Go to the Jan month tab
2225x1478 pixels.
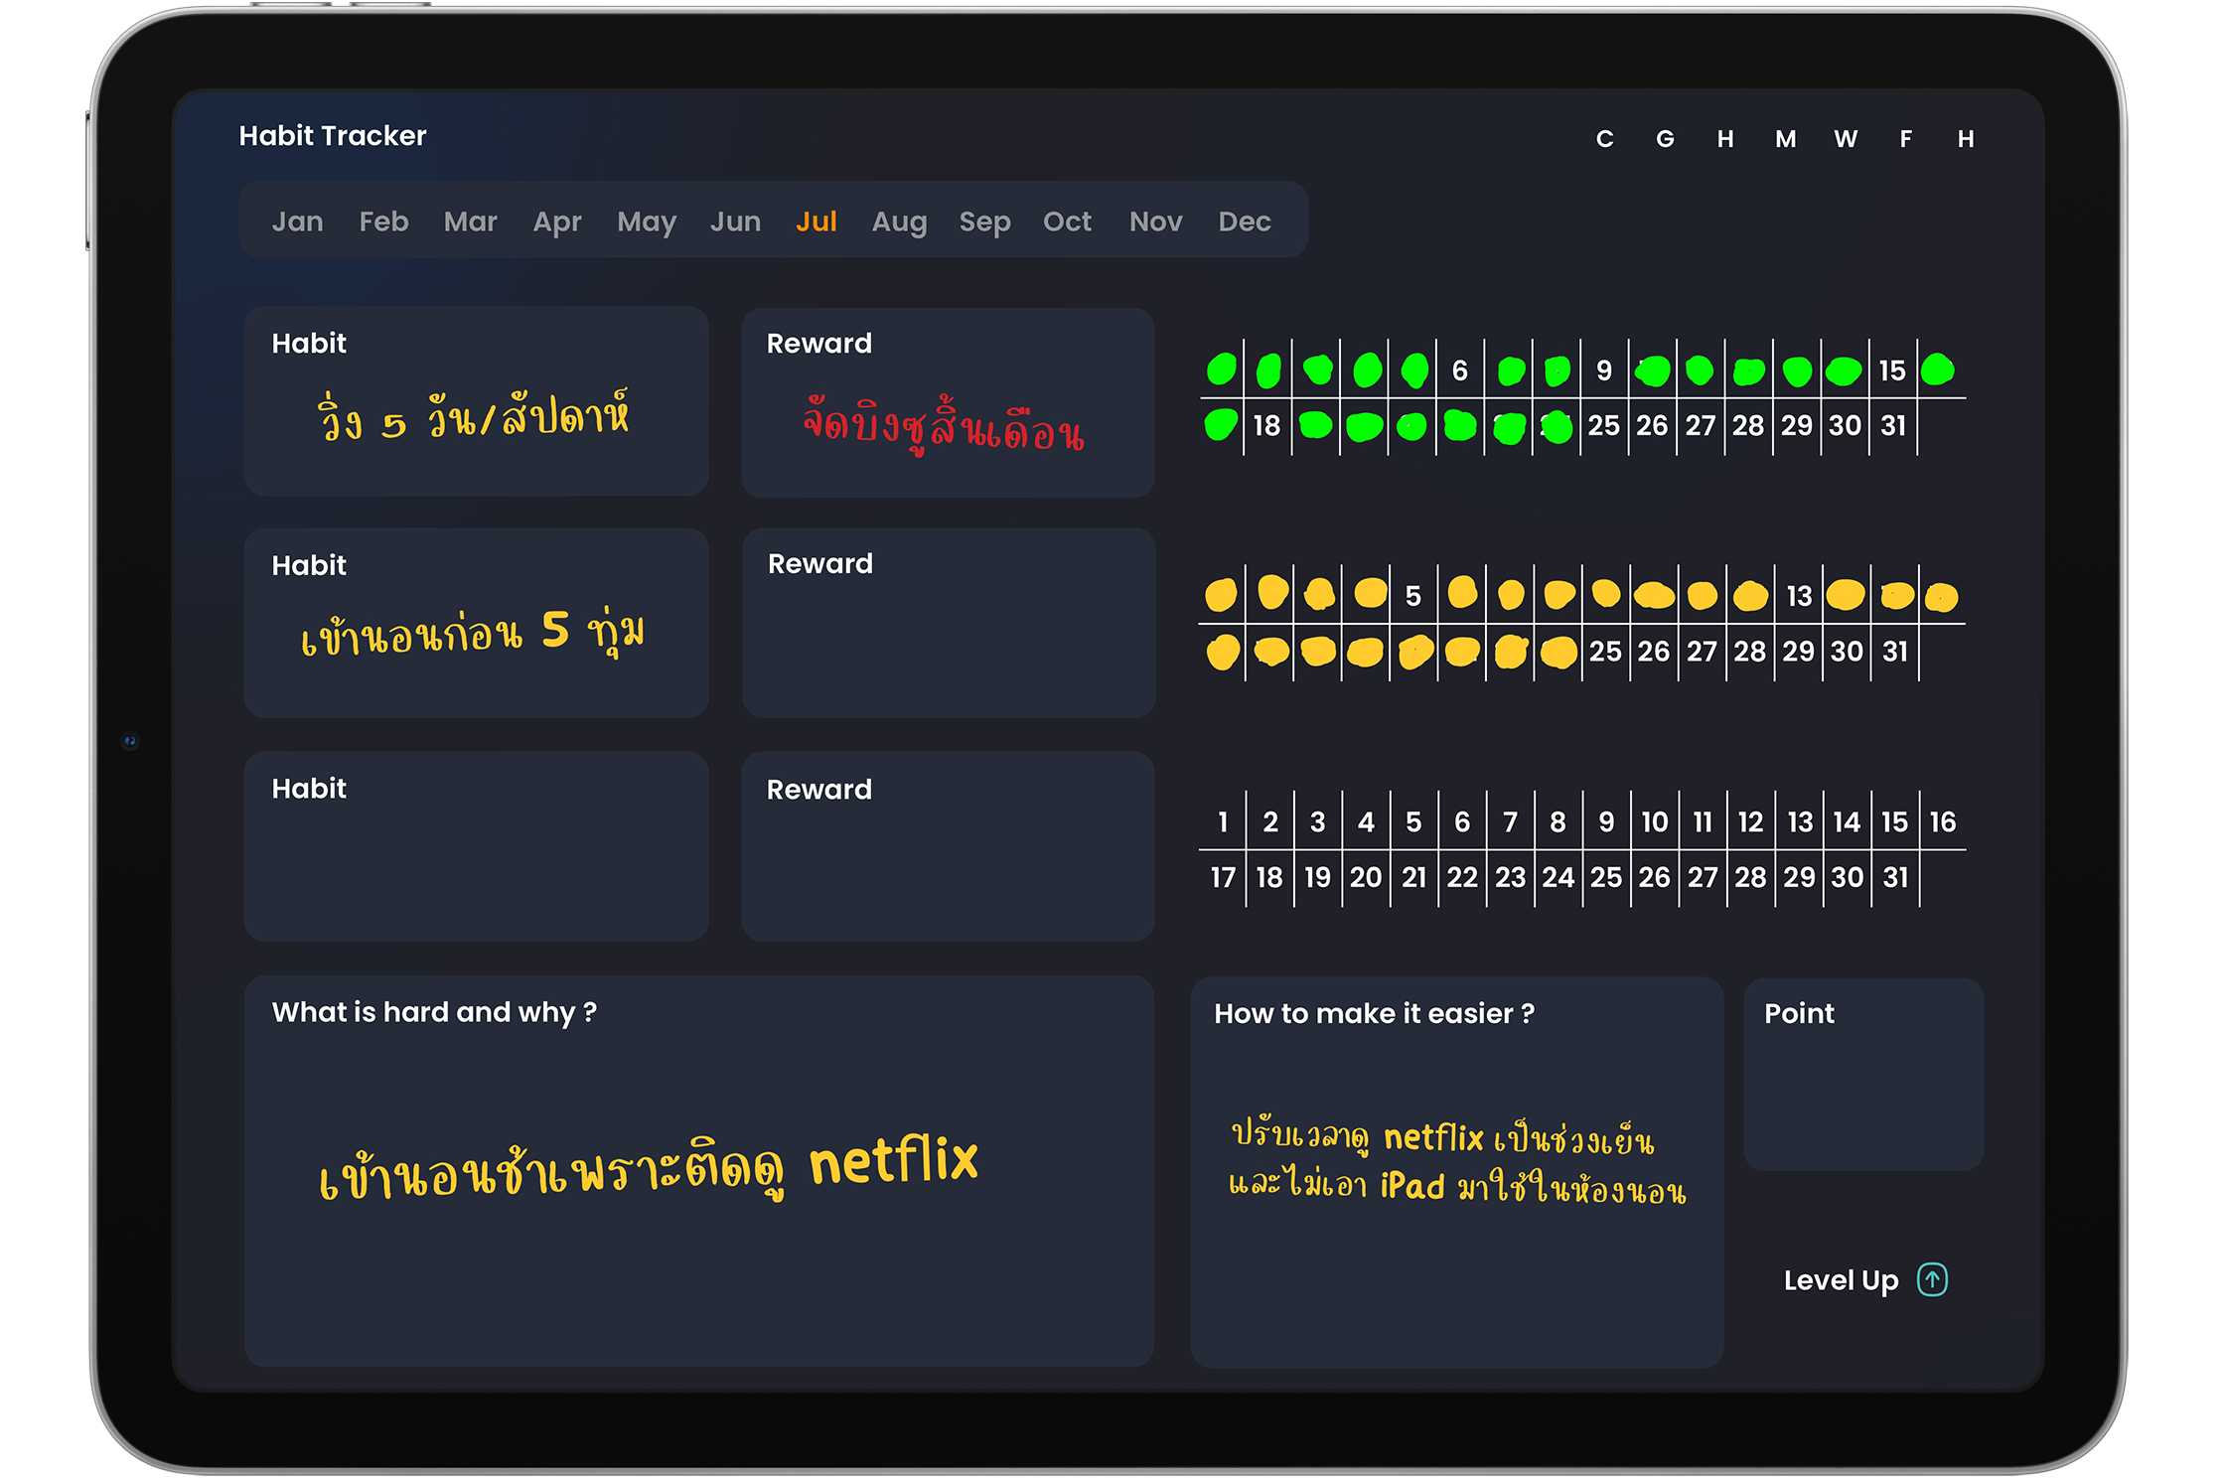297,222
